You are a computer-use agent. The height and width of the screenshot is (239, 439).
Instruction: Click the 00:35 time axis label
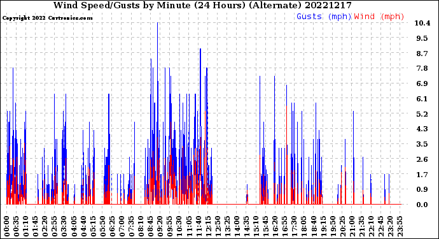(17, 226)
